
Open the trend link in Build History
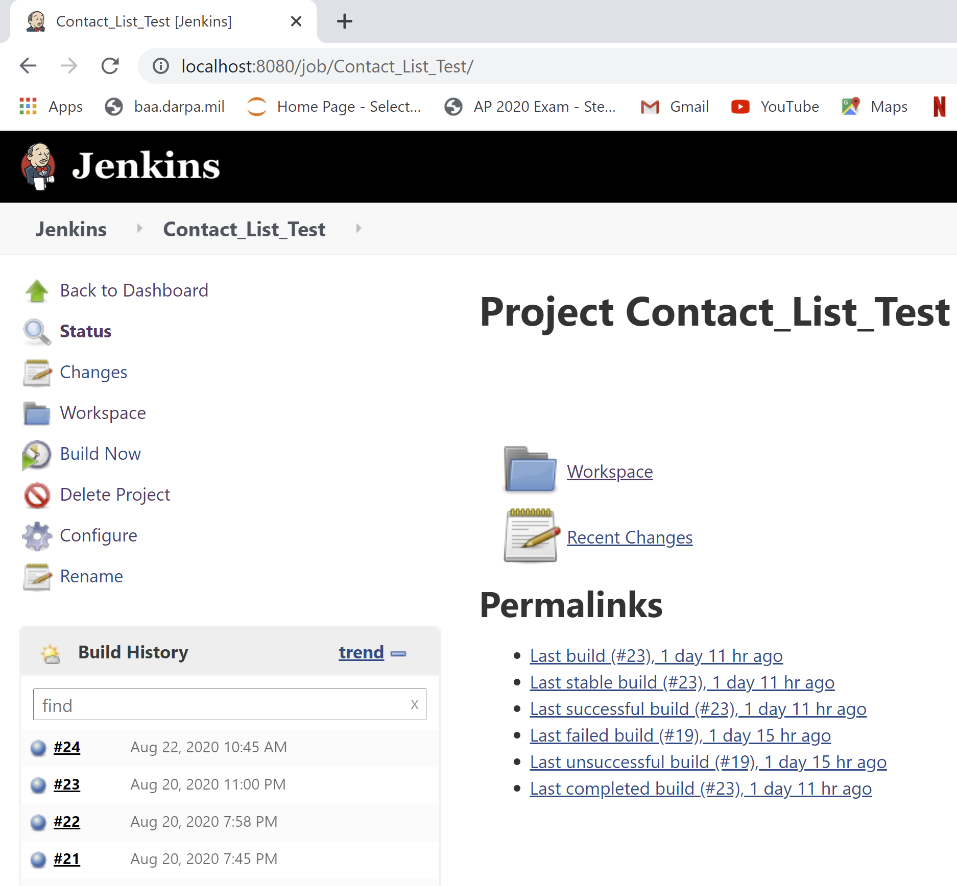point(361,652)
